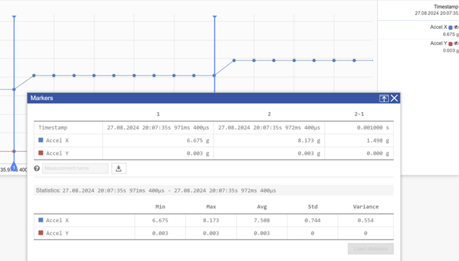Click the Load statistics button

[x=370, y=249]
